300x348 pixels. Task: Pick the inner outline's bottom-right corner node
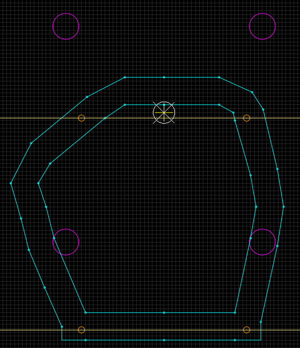235,313
